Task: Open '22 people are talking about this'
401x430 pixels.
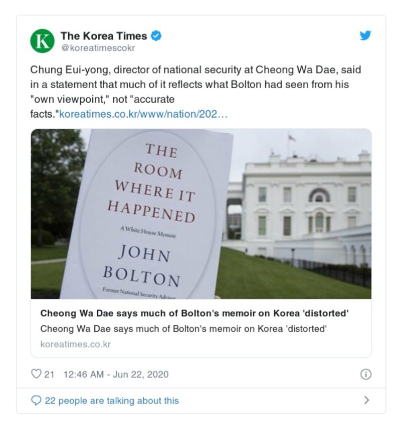Action: coord(111,400)
